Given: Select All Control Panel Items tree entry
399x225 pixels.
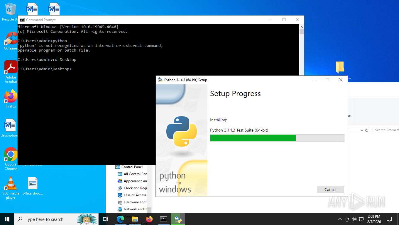Looking at the screenshot, I should coord(132,174).
